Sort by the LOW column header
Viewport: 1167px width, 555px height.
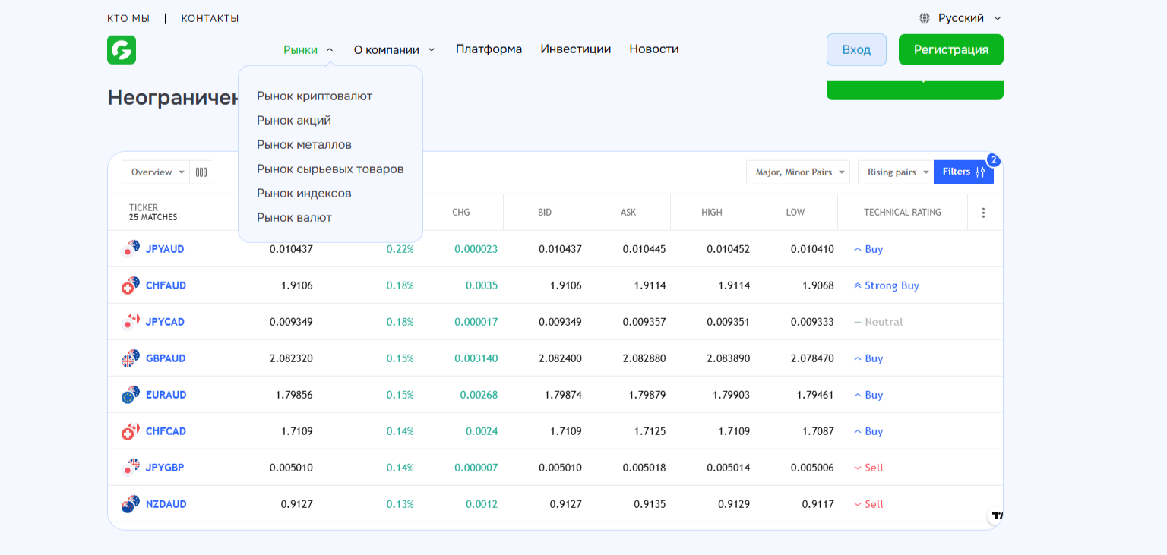click(795, 213)
